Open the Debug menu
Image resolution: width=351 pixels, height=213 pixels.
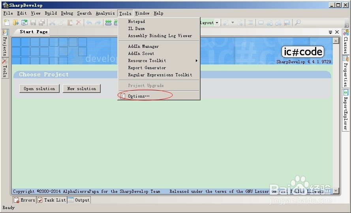(x=67, y=13)
